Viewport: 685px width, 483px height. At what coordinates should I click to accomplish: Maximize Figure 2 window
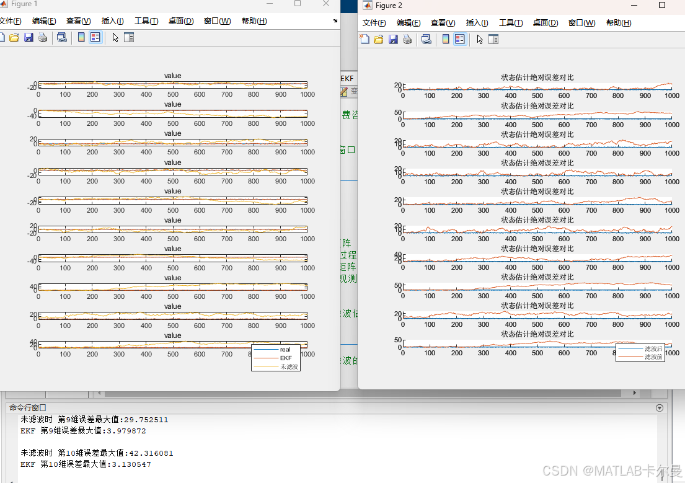tap(662, 5)
